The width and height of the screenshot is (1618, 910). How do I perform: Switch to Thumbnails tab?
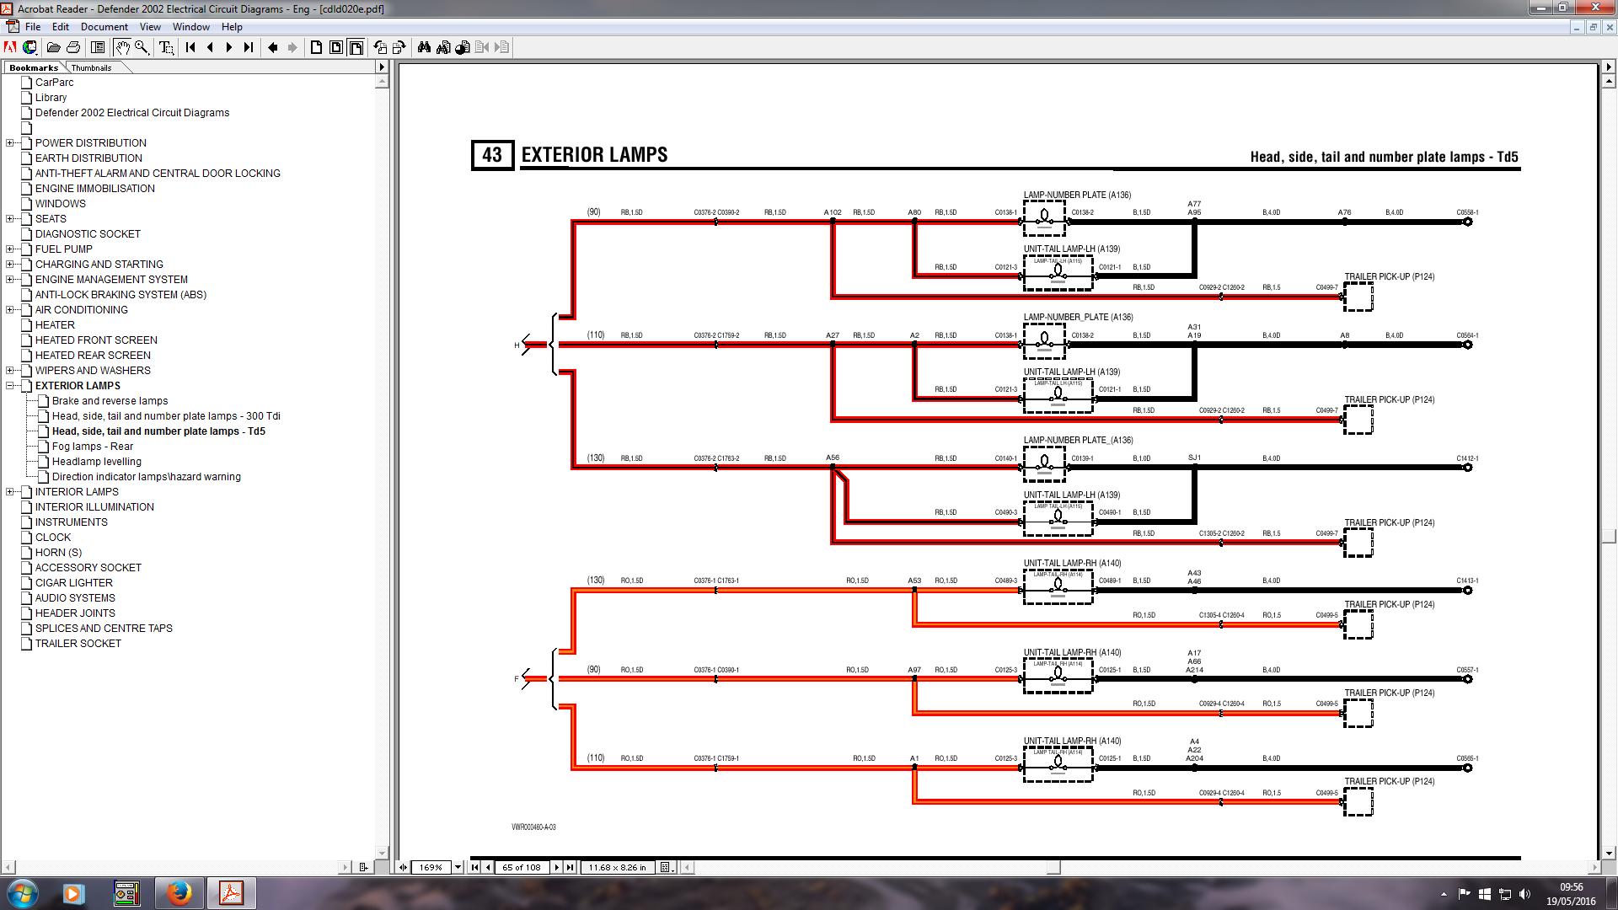[x=91, y=68]
